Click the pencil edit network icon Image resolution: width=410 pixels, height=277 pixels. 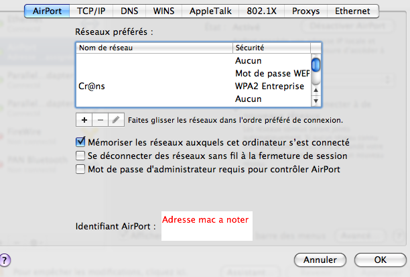[x=115, y=120]
